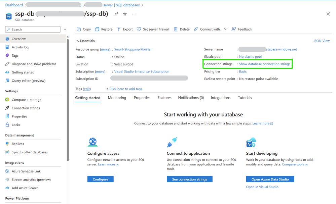Mark ssp-db as favorite with star icon
This screenshot has height=204, width=336.
pyautogui.click(x=125, y=14)
